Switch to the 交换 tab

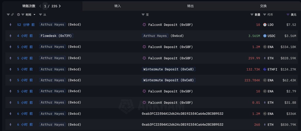[x=263, y=6]
